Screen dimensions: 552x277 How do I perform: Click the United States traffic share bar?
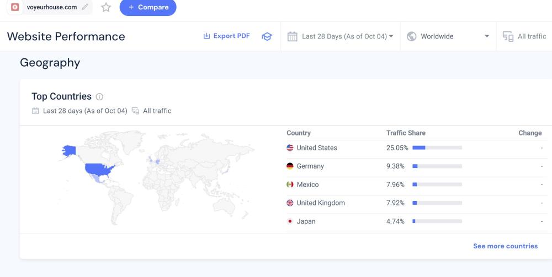click(x=437, y=148)
